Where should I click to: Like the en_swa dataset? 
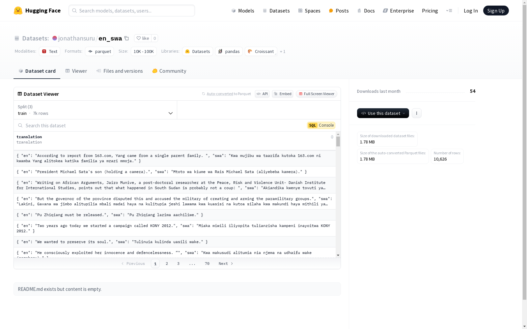(143, 38)
